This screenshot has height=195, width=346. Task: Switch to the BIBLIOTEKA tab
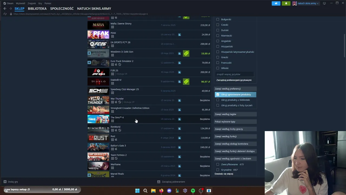coord(37,9)
